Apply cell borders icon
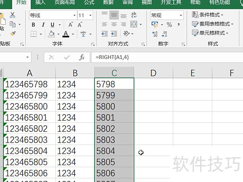The height and width of the screenshot is (182, 243). 34,34
